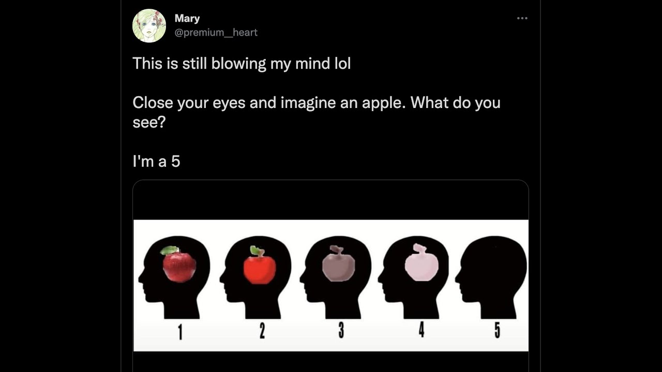Image resolution: width=662 pixels, height=372 pixels.
Task: Select the pale pink apple in head 4
Action: 421,265
